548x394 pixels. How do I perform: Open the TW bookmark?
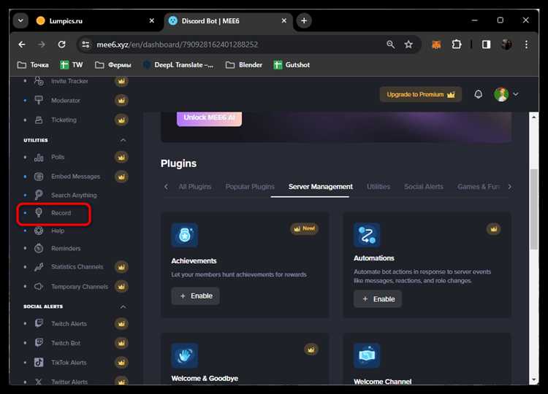pos(72,65)
